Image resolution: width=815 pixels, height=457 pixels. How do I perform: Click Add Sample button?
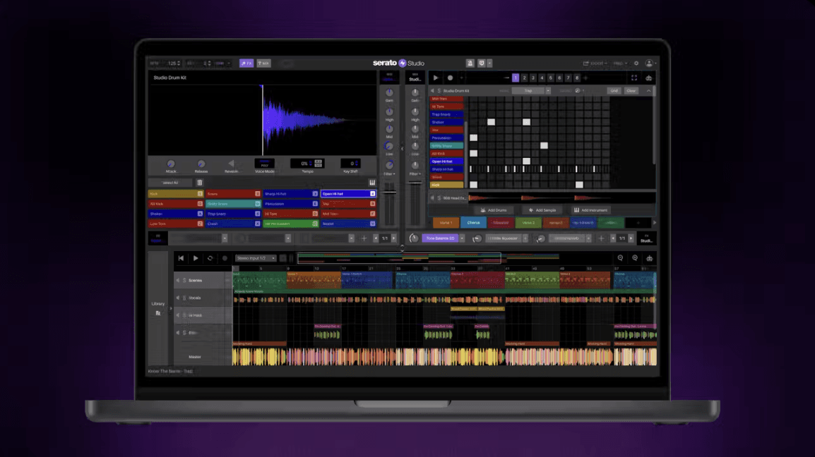point(542,210)
